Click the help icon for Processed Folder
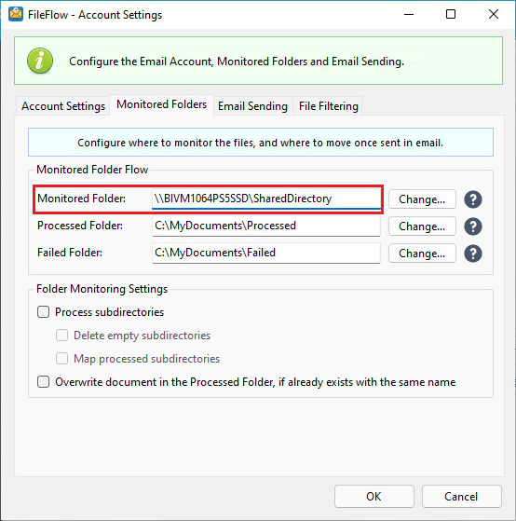The image size is (516, 521). coord(473,226)
